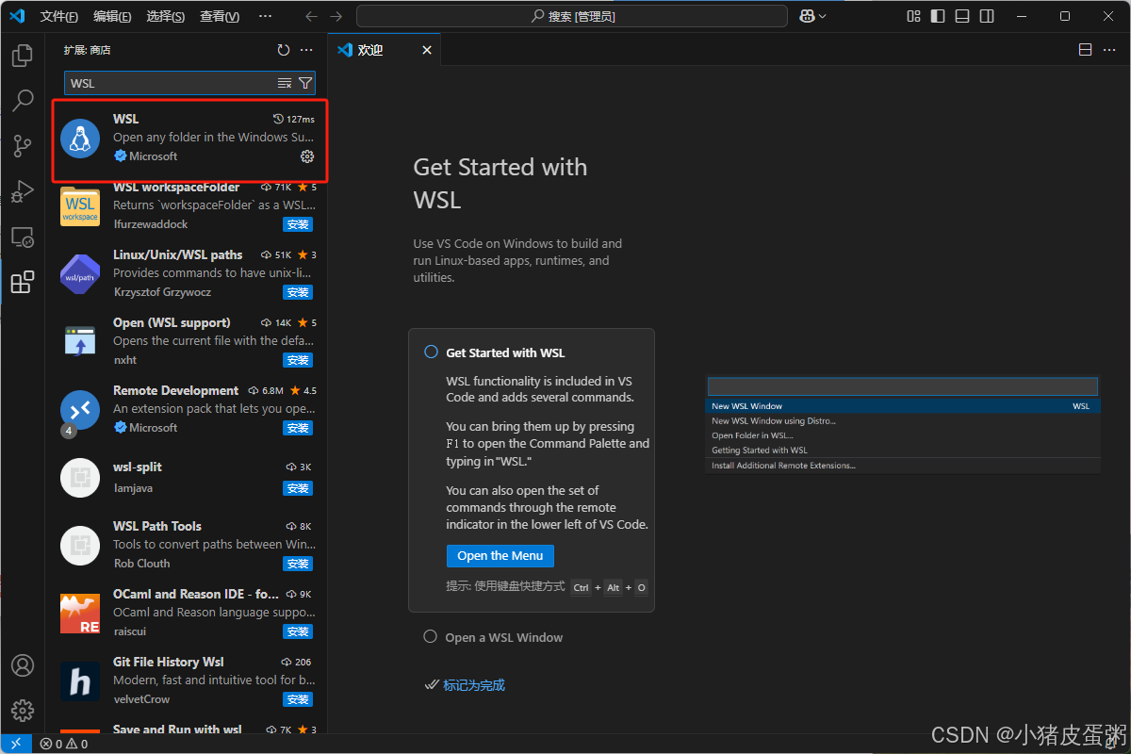The width and height of the screenshot is (1131, 754).
Task: Open the 文件 menu
Action: pyautogui.click(x=59, y=15)
